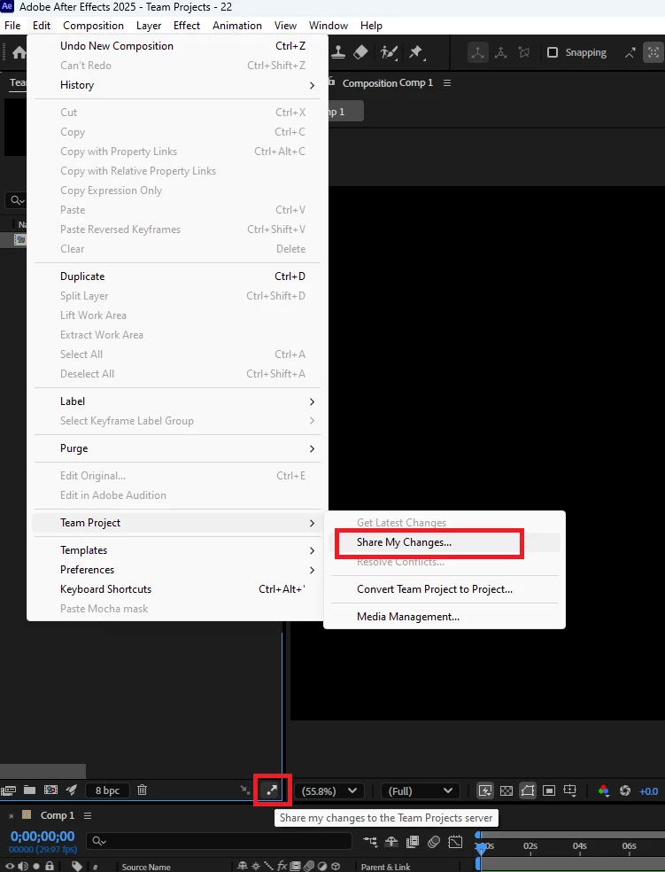This screenshot has width=665, height=872.
Task: Click the timeline layer search field
Action: coord(219,841)
